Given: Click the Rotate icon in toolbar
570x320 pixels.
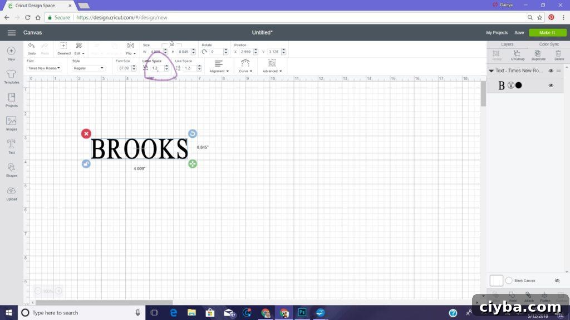Looking at the screenshot, I should pos(204,52).
